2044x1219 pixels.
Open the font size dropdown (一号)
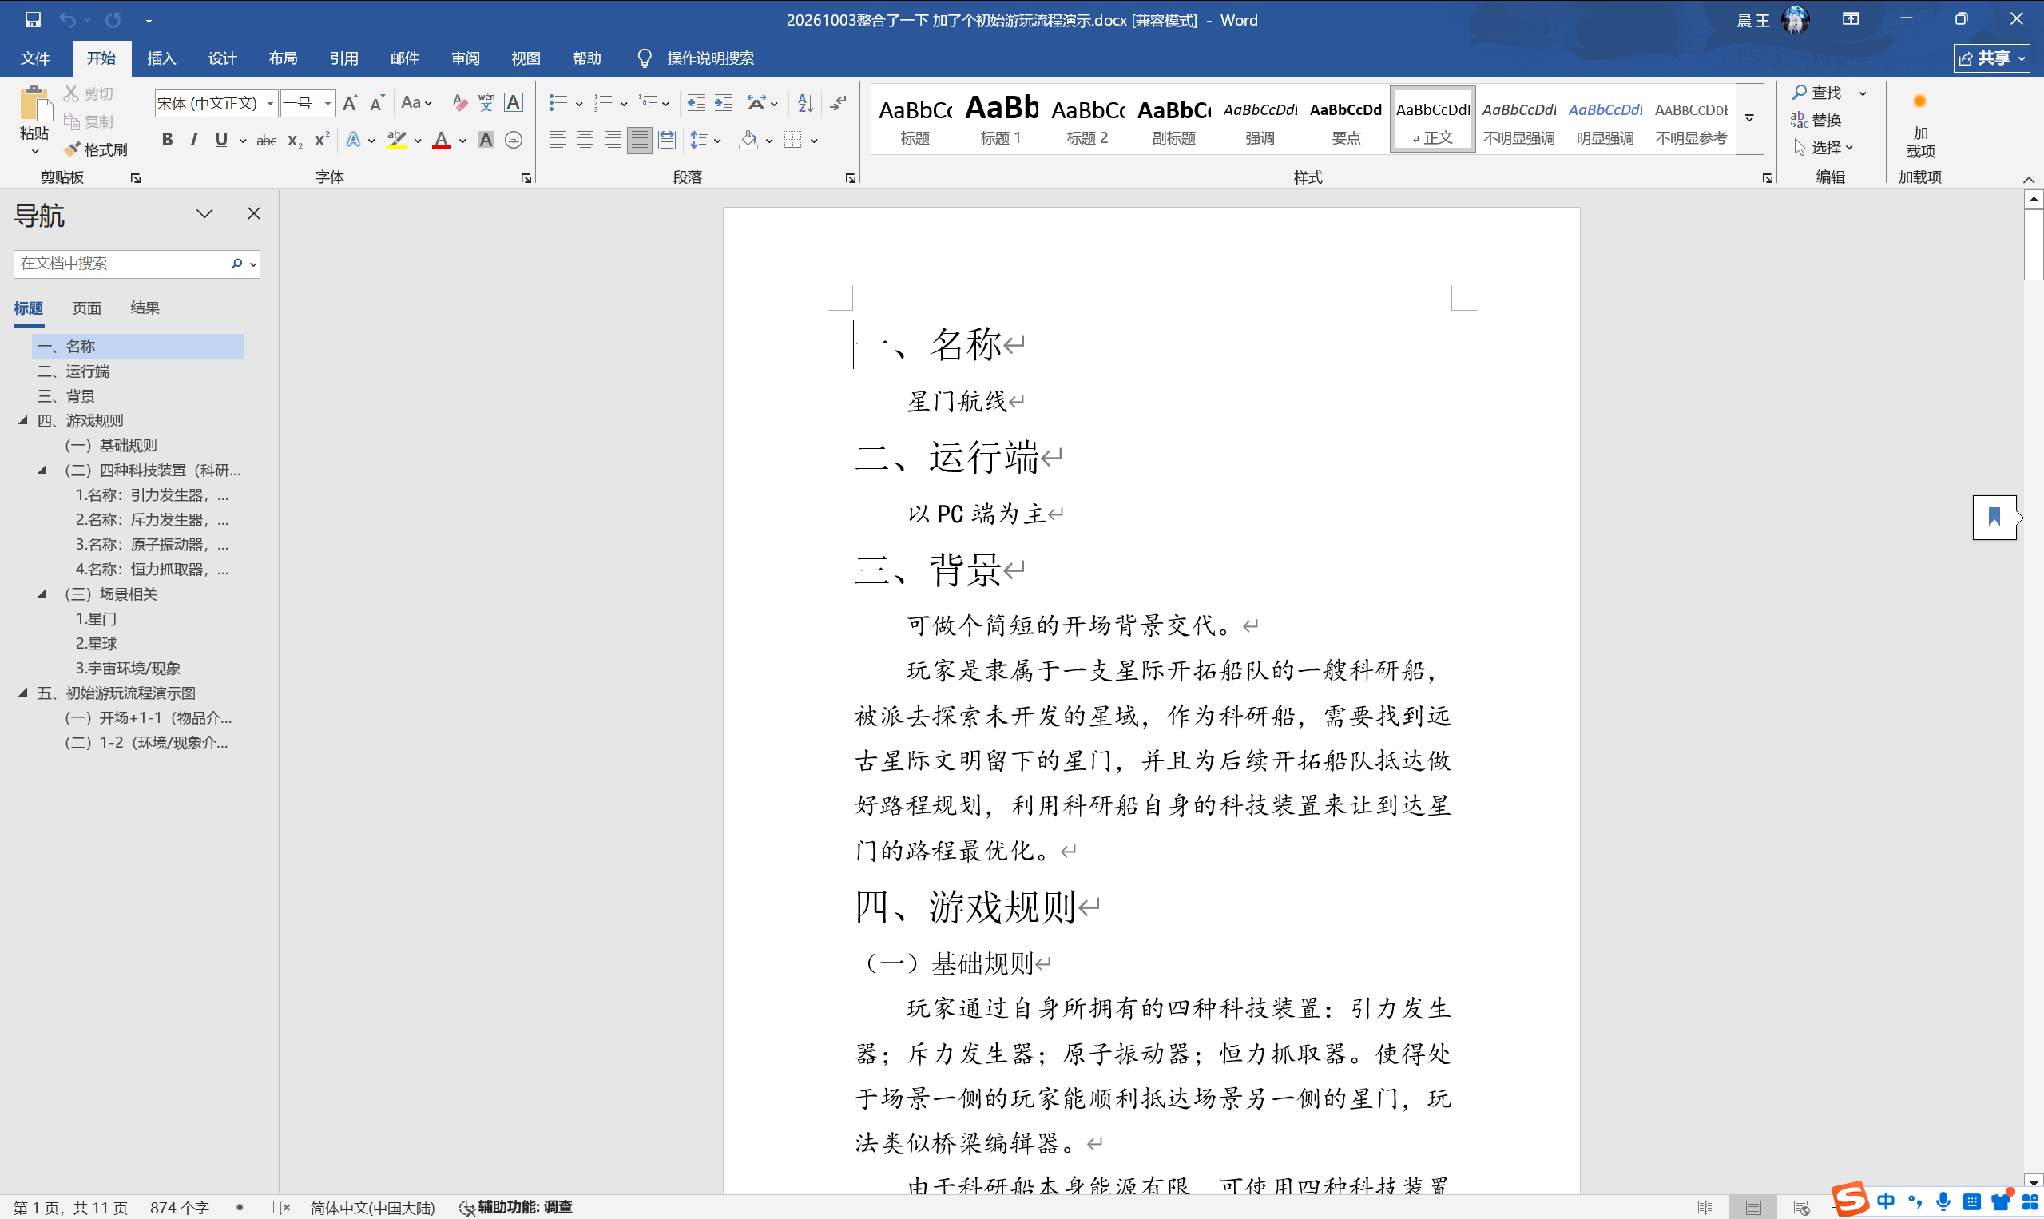(x=327, y=104)
